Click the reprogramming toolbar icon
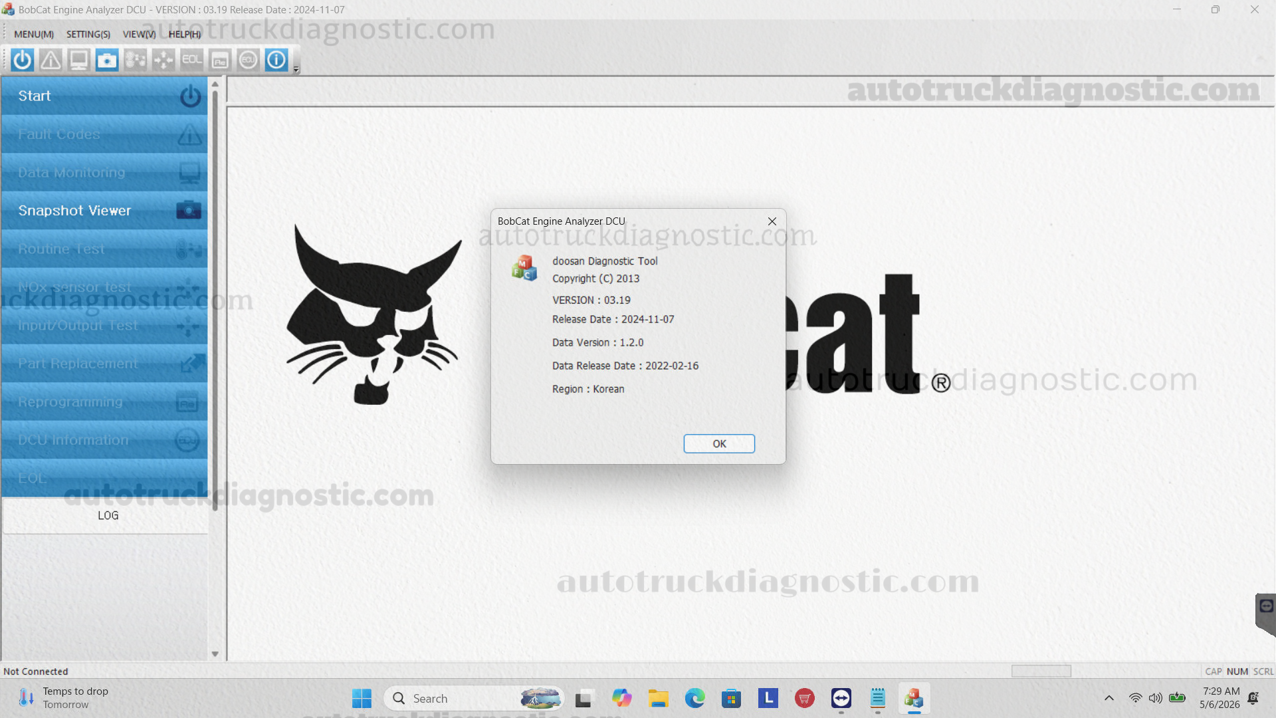Image resolution: width=1276 pixels, height=718 pixels. click(x=220, y=60)
